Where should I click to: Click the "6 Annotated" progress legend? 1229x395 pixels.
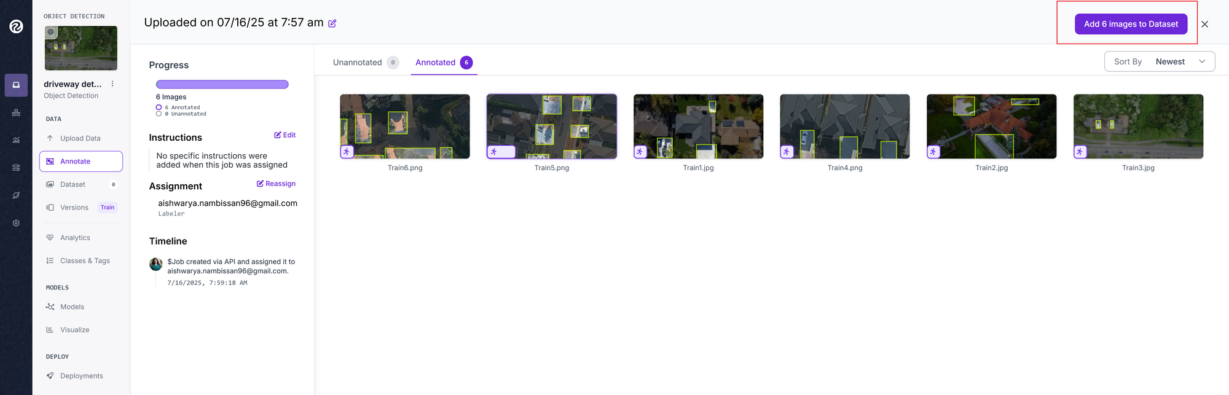(178, 108)
